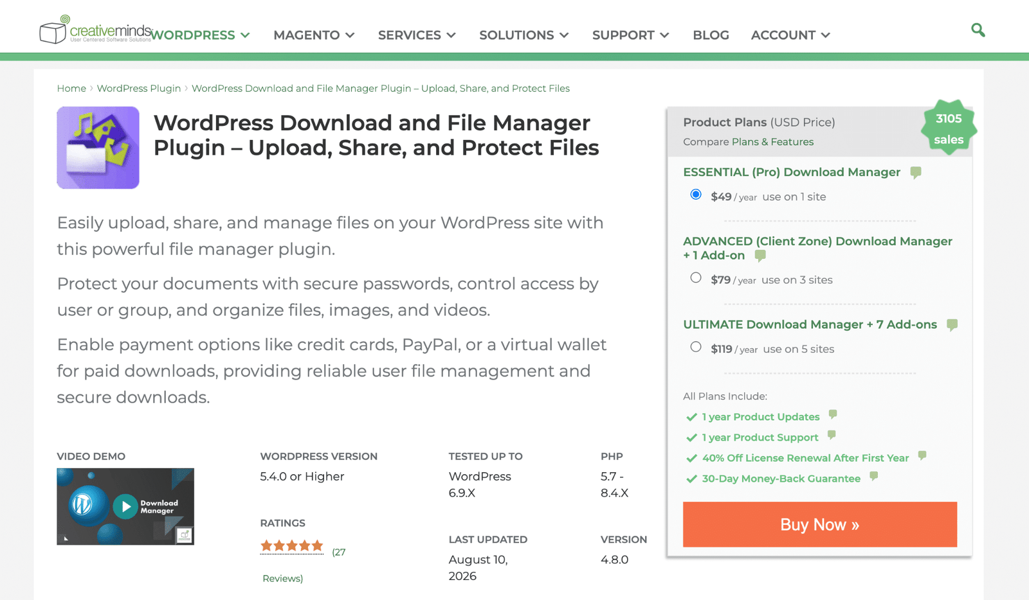1029x600 pixels.
Task: Click the page title heading
Action: tap(376, 136)
